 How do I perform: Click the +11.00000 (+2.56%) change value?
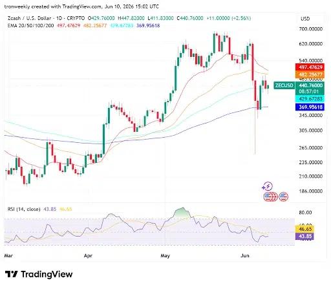(x=229, y=18)
